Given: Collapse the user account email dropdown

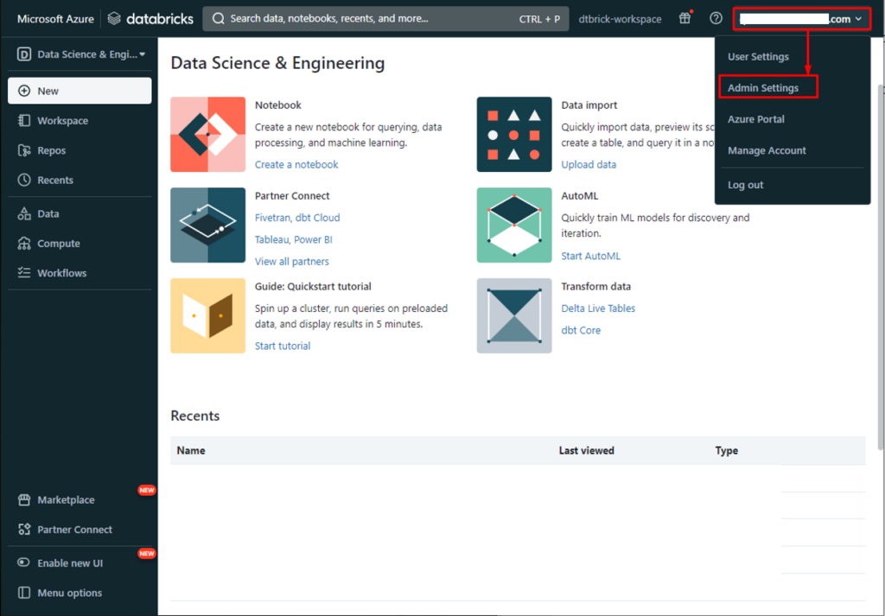Looking at the screenshot, I should pos(799,18).
